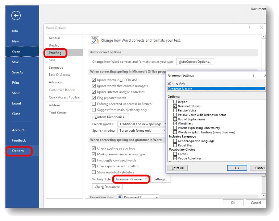This screenshot has height=221, width=279.
Task: Select the Advanced options category
Action: (x=56, y=82)
